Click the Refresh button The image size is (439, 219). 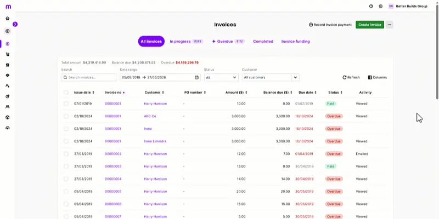tap(351, 77)
